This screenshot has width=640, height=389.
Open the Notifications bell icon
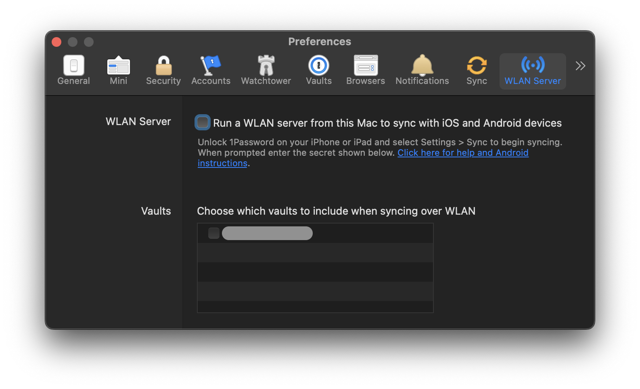[x=422, y=65]
